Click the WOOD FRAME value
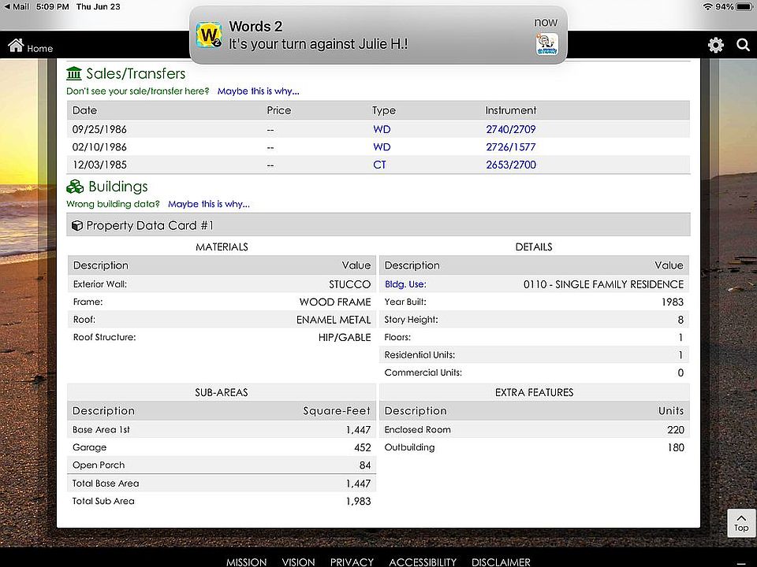The image size is (757, 567). (335, 302)
